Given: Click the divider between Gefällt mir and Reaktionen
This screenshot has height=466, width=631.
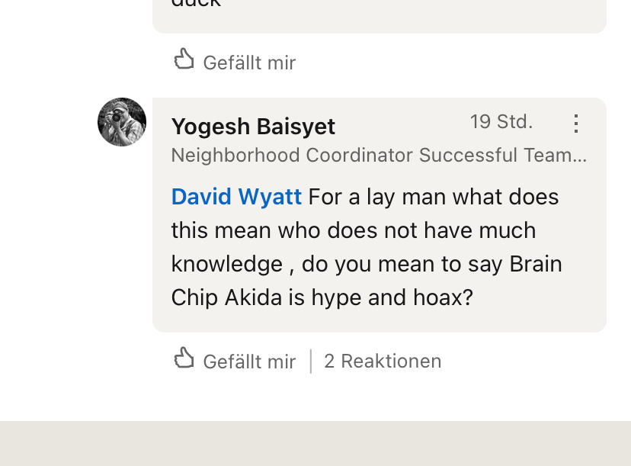Looking at the screenshot, I should [x=311, y=361].
